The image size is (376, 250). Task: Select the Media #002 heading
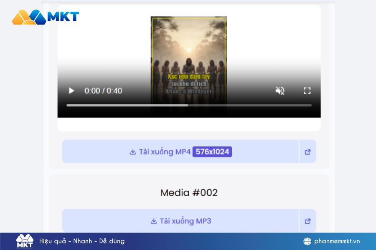[x=189, y=192]
